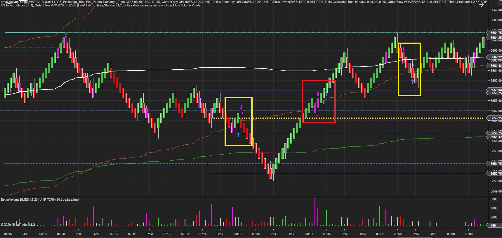Click the 2020 NinjaTrader copyright text
Image resolution: width=502 pixels, height=238 pixels.
coord(18,225)
